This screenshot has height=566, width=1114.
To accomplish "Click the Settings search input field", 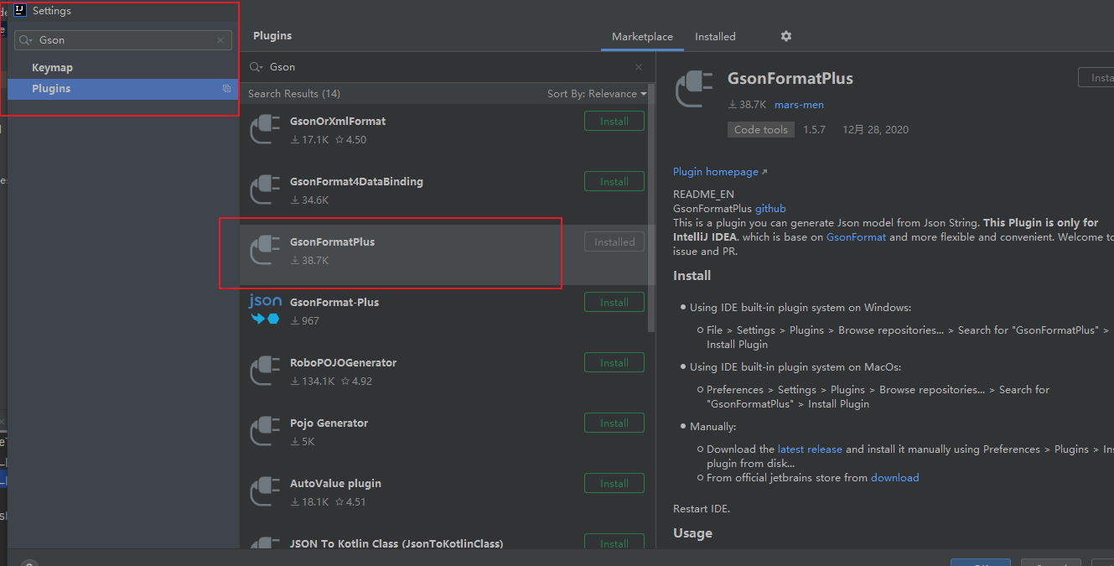I will pos(123,40).
